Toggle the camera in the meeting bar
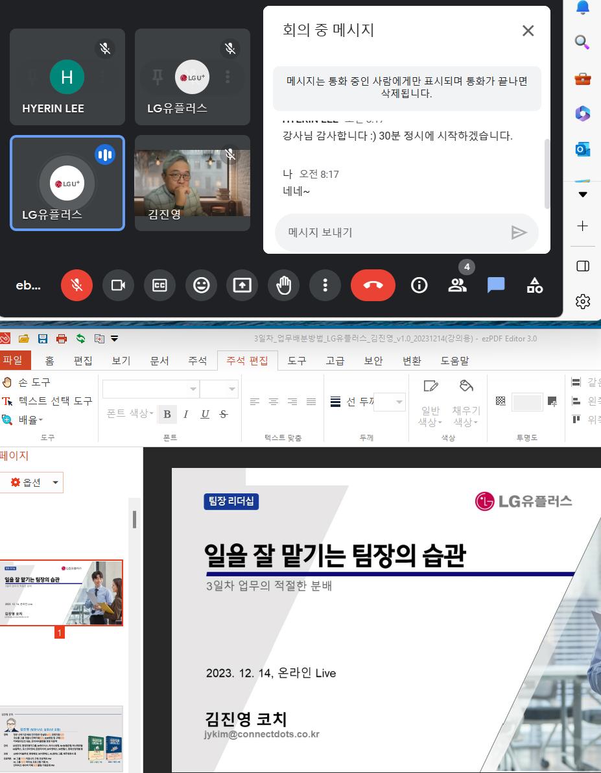601x773 pixels. 118,285
